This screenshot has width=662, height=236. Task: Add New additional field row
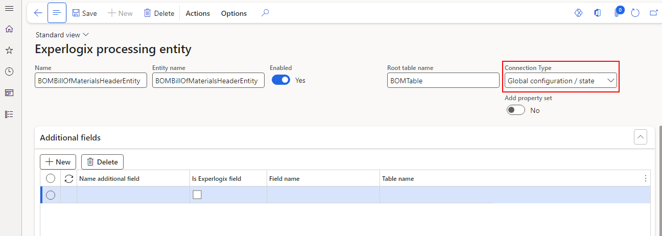[58, 162]
